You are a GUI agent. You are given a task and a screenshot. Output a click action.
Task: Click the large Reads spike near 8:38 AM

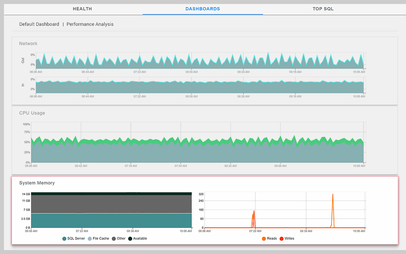(x=333, y=202)
